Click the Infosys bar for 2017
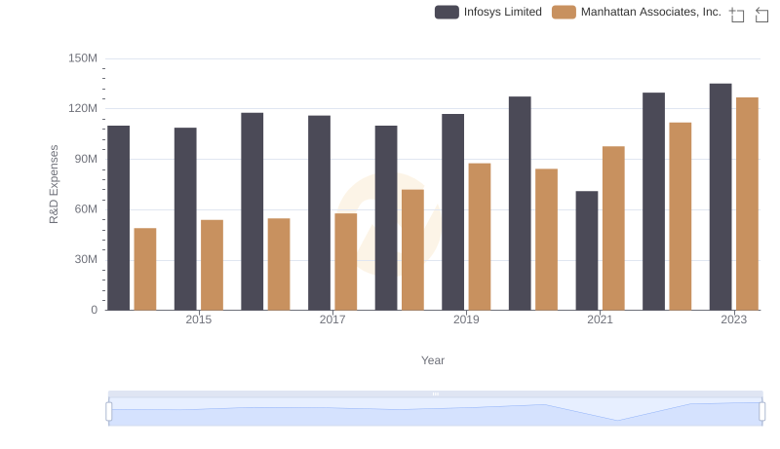The image size is (780, 449). point(320,213)
